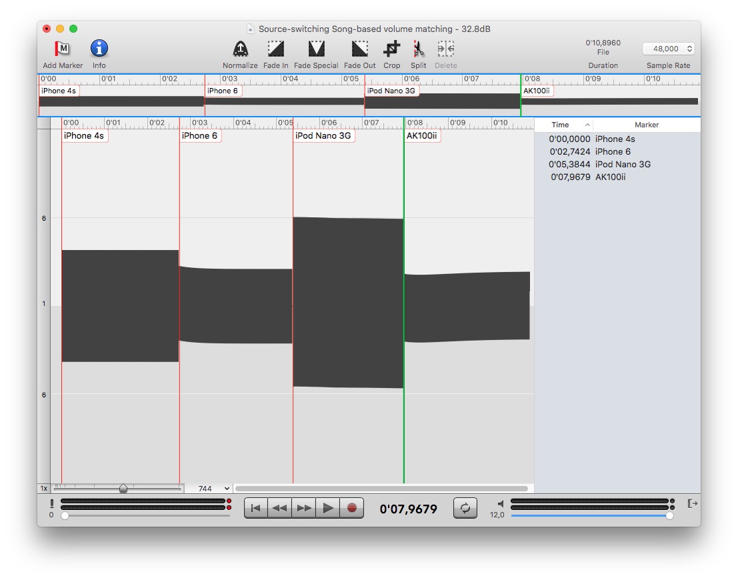Click the Crop tool icon

(391, 49)
